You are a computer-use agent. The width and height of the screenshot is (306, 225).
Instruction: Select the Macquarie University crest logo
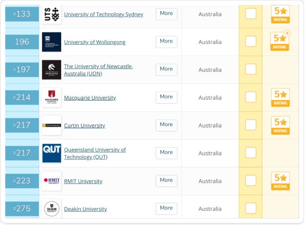51,98
